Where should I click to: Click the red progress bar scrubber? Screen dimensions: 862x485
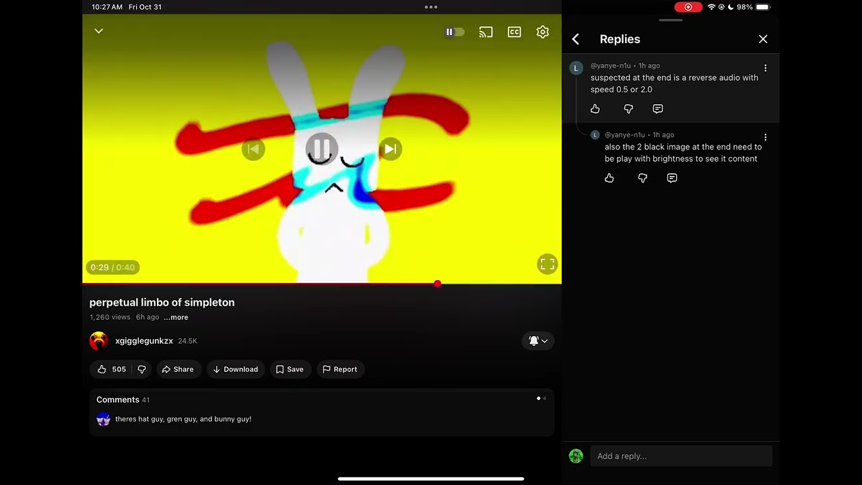click(438, 284)
